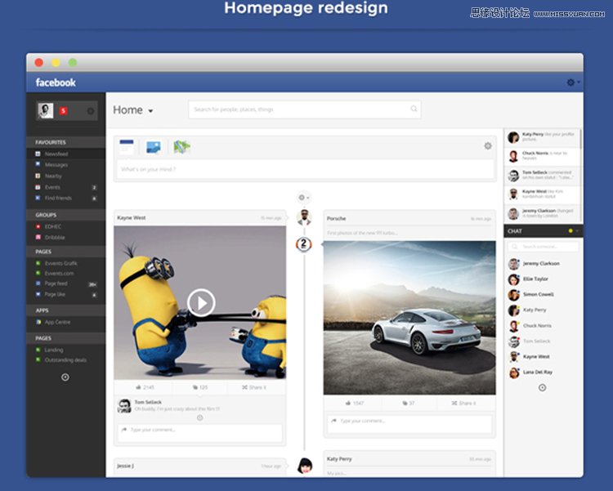Open the chat options dropdown arrow
Screen dimensions: 613x491
pyautogui.click(x=577, y=231)
